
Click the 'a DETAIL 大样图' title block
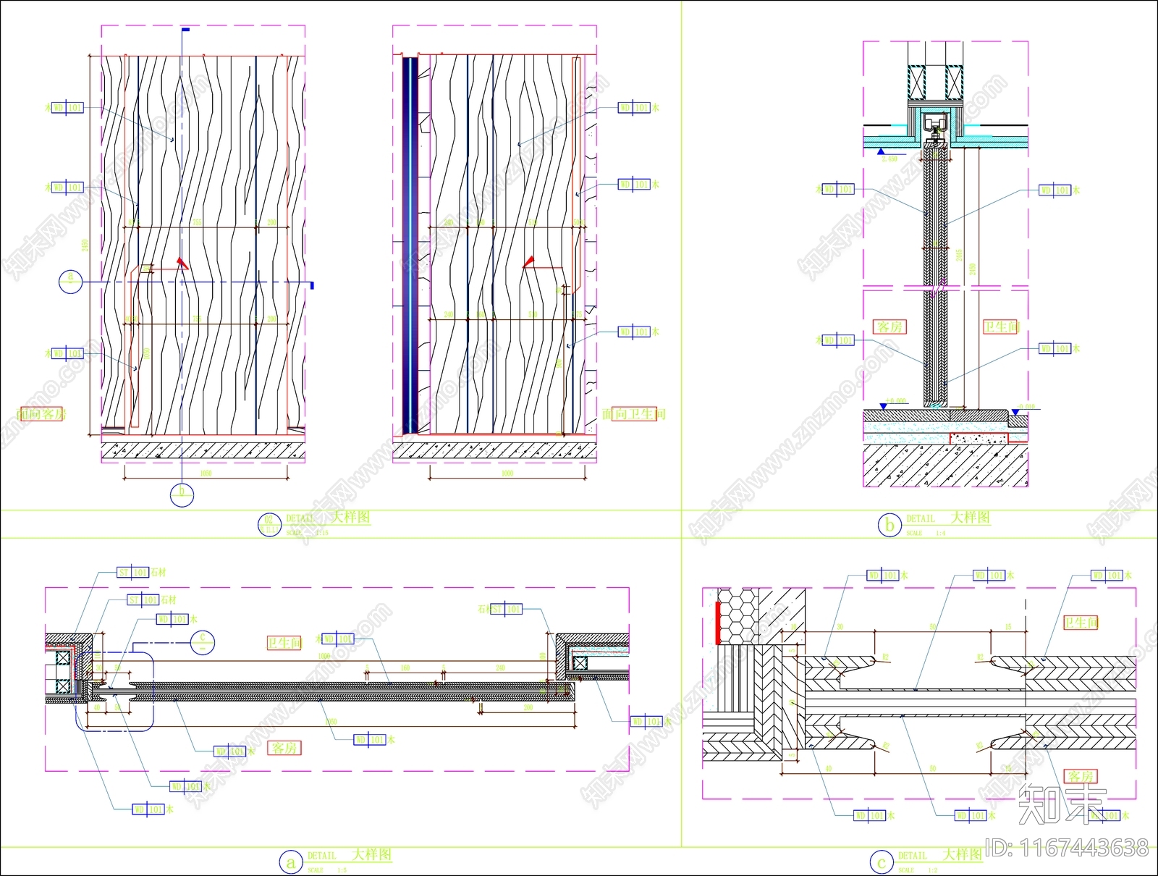click(336, 861)
